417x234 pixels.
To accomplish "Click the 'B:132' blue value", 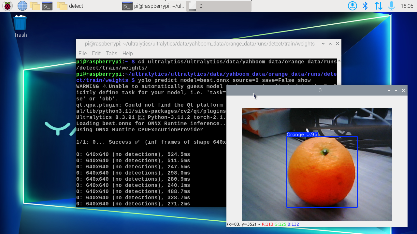I will (293, 224).
